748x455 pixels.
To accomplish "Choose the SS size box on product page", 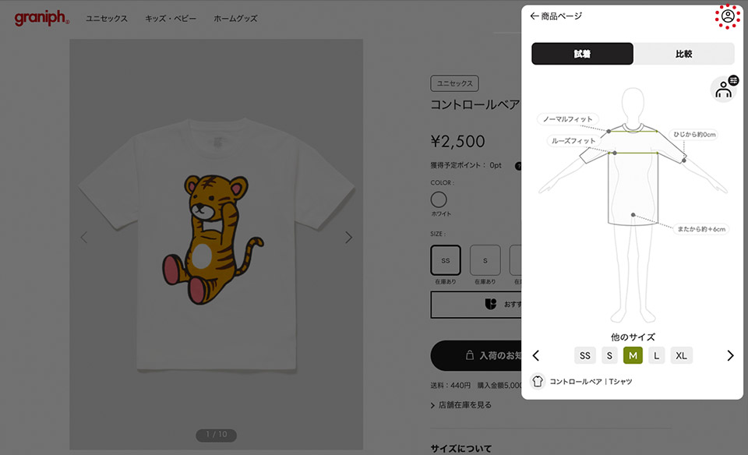I will pyautogui.click(x=446, y=260).
